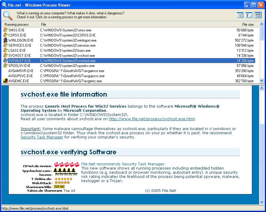Click the info pane scroll up arrow
Screen dimensions: 266x212
tap(262, 88)
